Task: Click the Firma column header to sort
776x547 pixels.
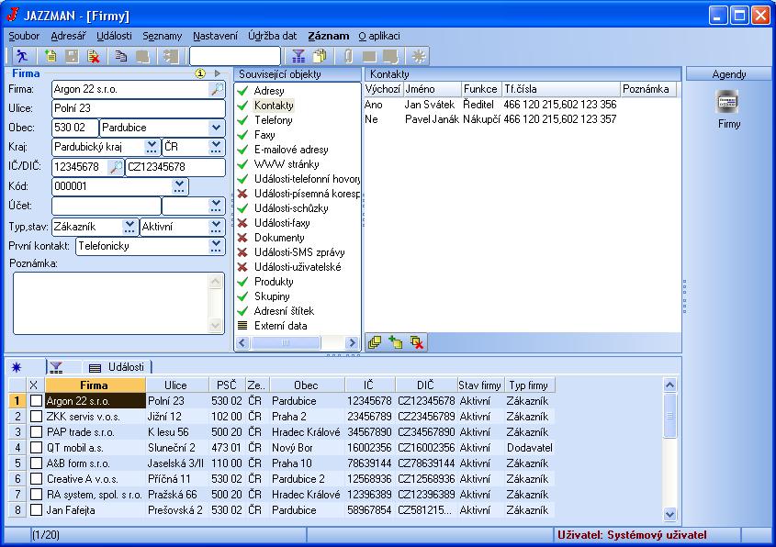Action: click(94, 385)
